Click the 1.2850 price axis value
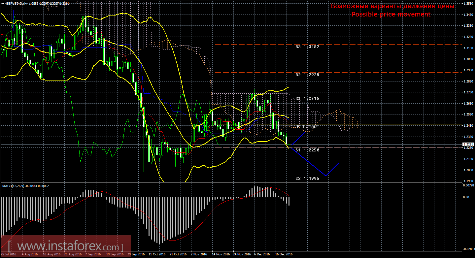The width and height of the screenshot is (475, 258). [468, 81]
